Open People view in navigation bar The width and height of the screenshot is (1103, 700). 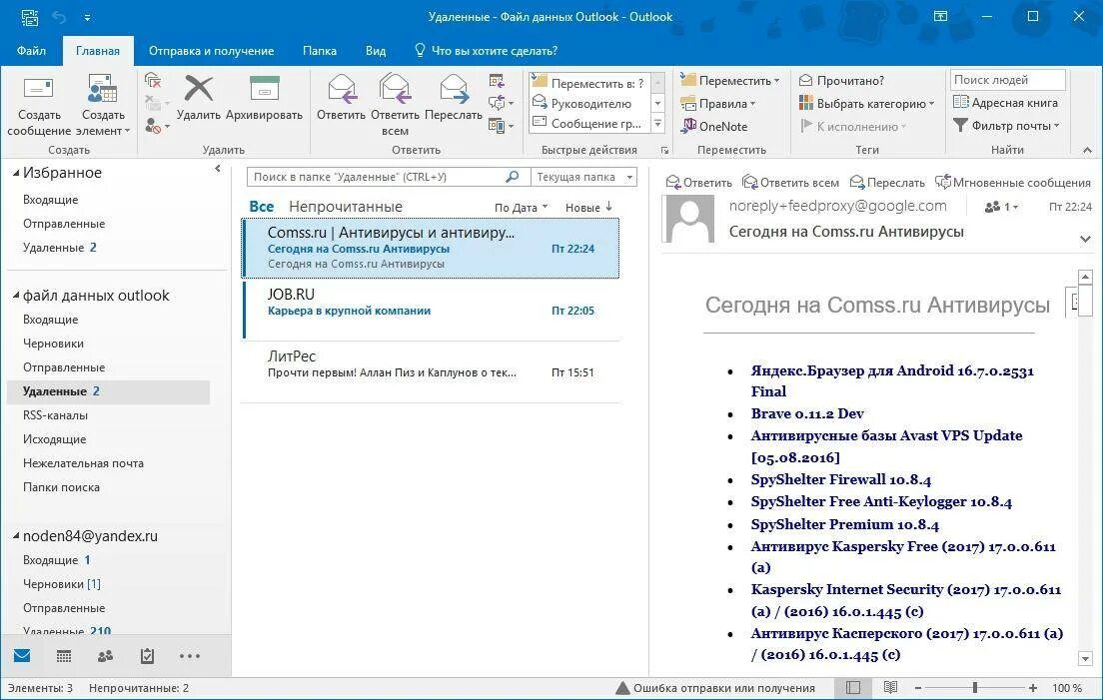[106, 656]
